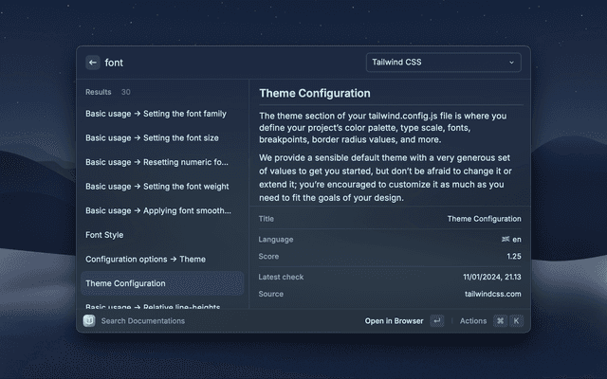Click the back arrow beside the search field

(92, 63)
